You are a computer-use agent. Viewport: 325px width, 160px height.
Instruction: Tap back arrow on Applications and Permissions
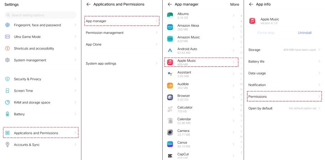(89, 4)
